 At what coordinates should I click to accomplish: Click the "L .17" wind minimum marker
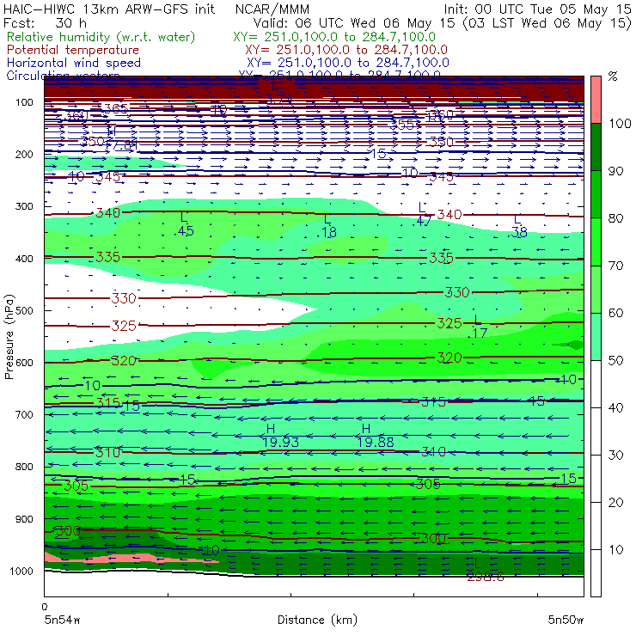point(479,327)
